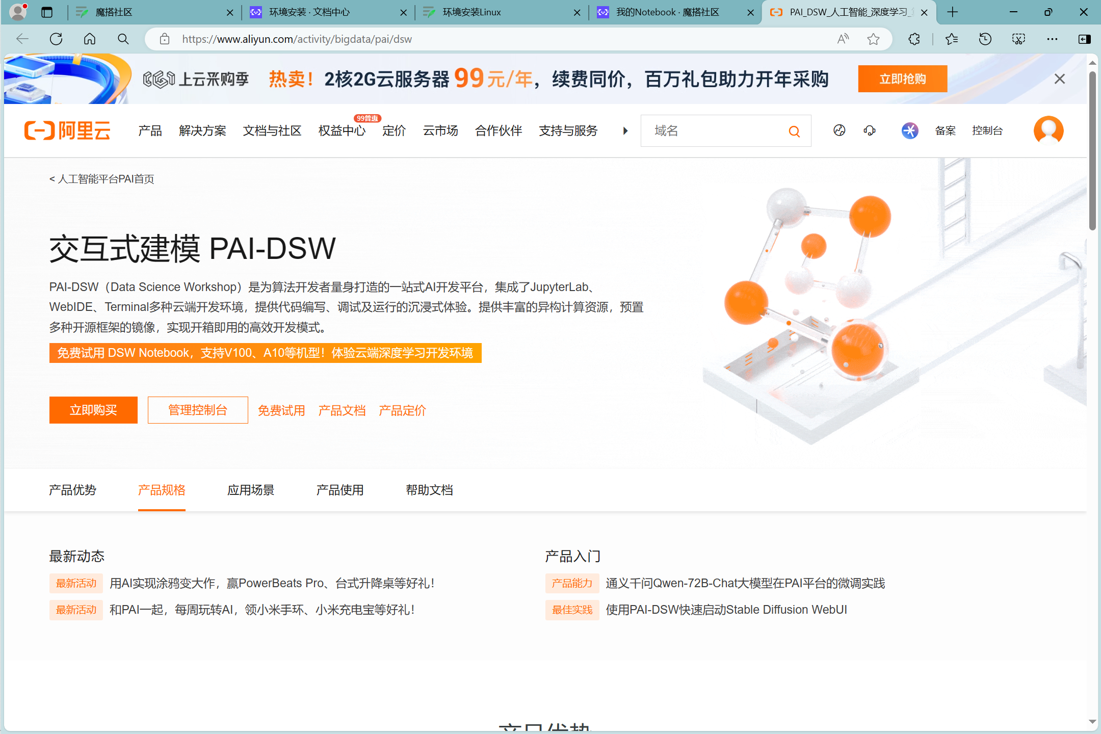
Task: Open the 免费试用 link
Action: coord(281,411)
